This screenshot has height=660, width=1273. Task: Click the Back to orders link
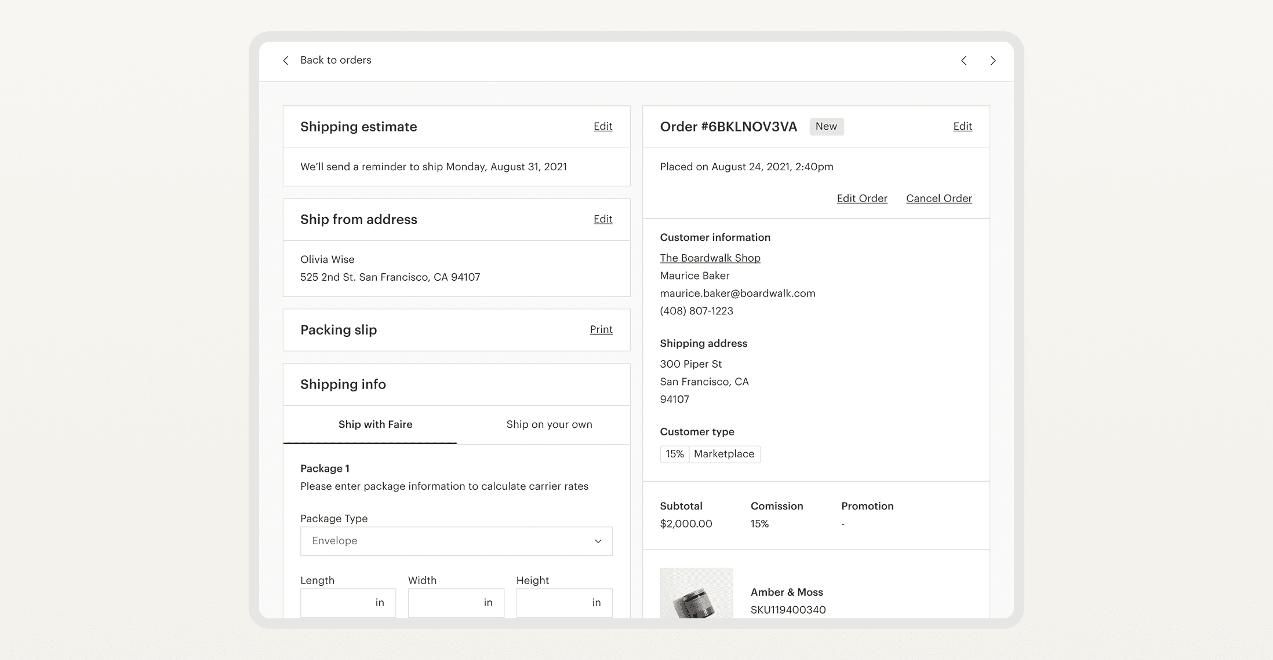click(336, 60)
